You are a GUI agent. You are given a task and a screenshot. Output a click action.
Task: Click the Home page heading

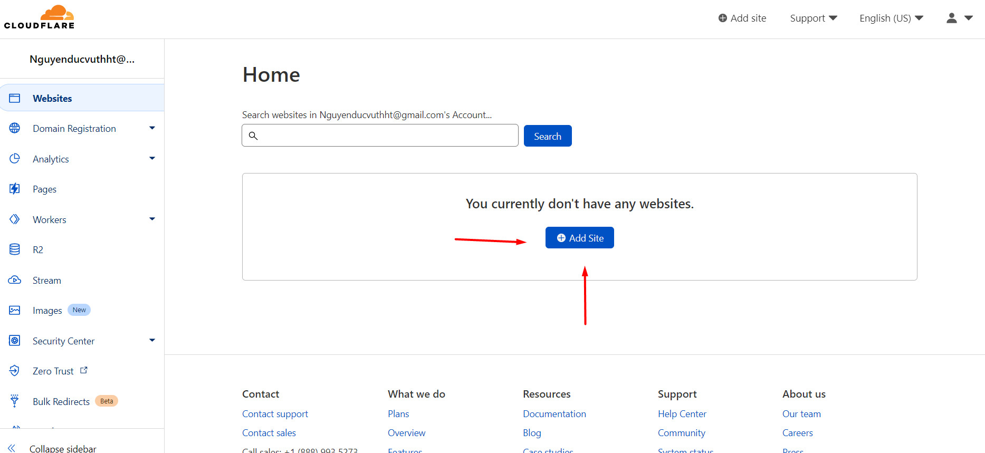coord(271,75)
